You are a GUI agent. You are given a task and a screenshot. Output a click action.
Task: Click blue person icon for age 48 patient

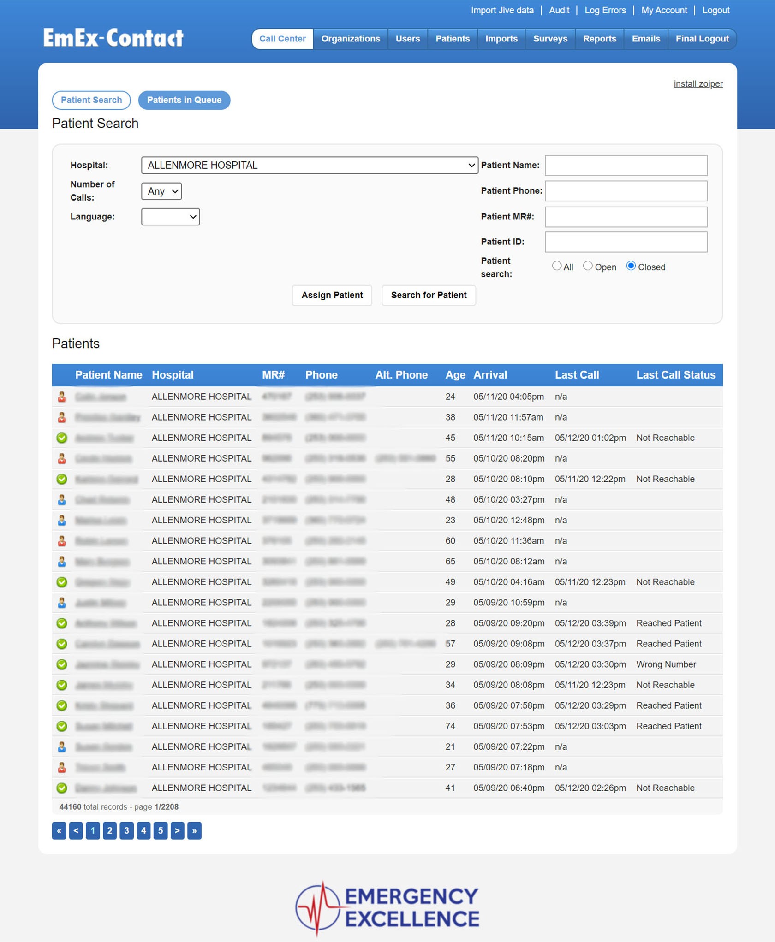tap(62, 499)
